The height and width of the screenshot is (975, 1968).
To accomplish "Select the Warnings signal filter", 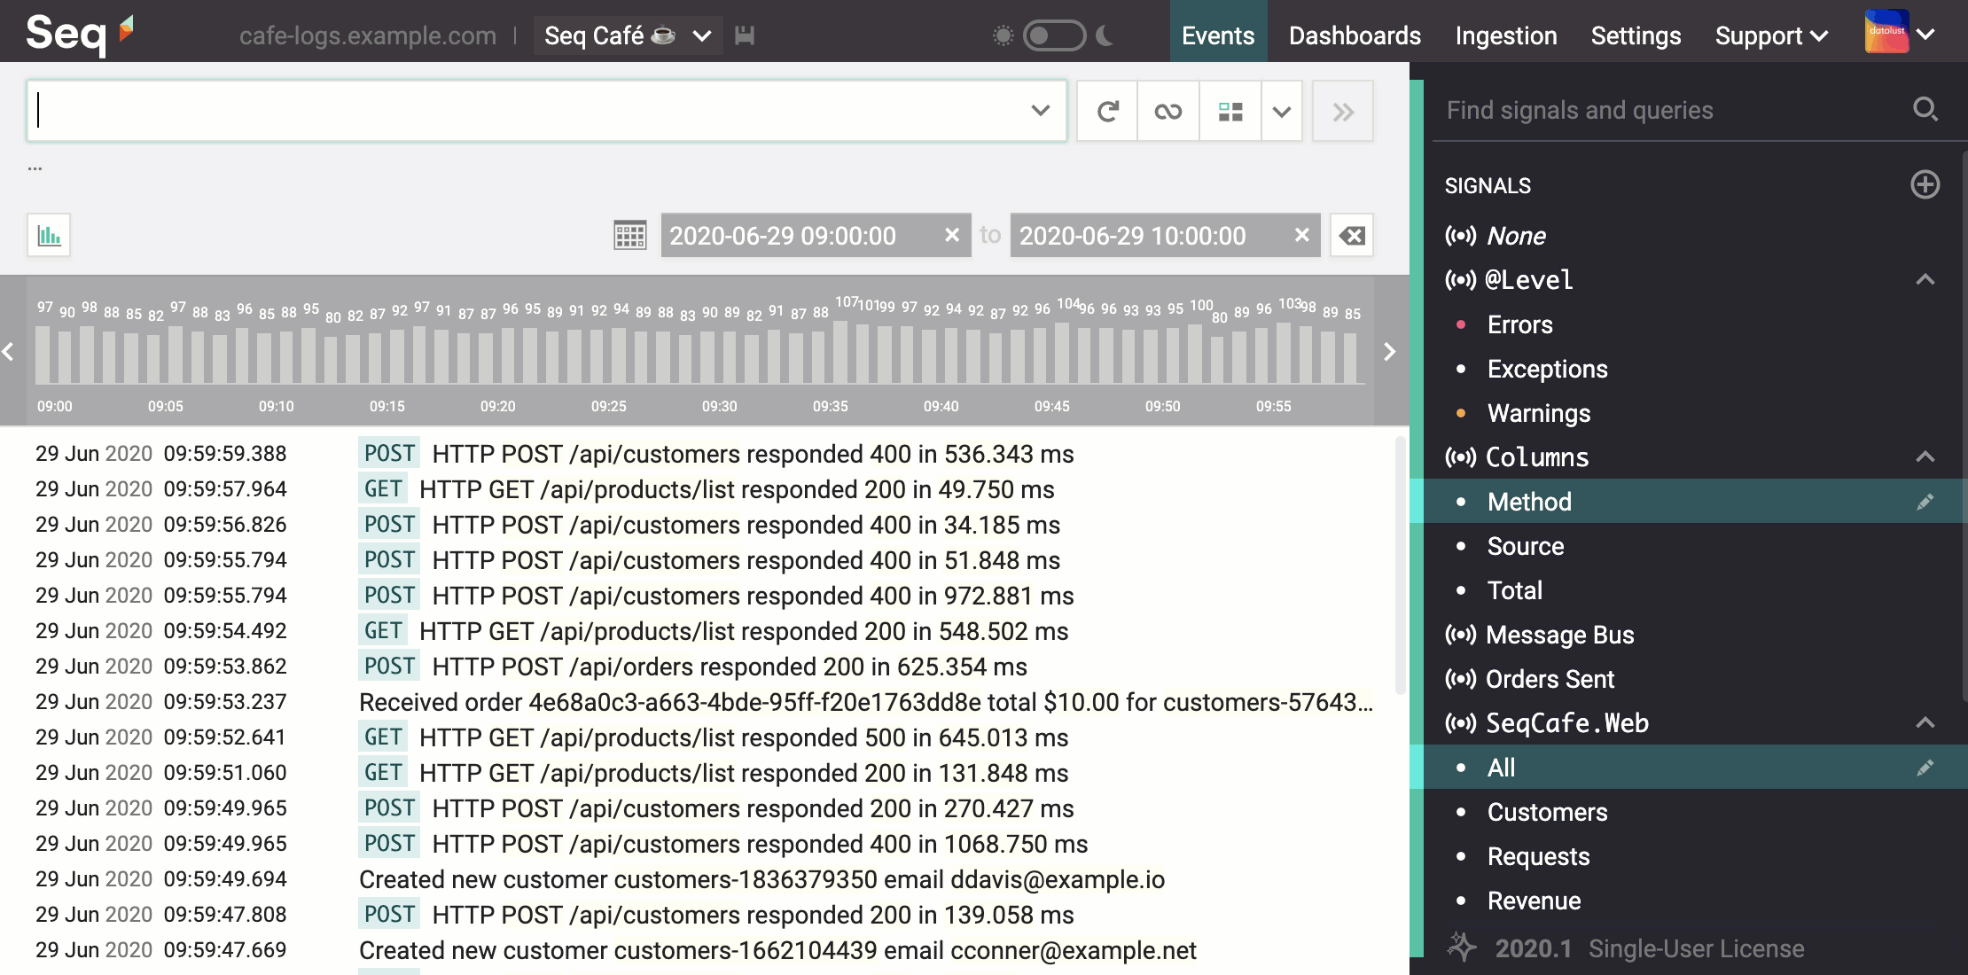I will tap(1535, 411).
